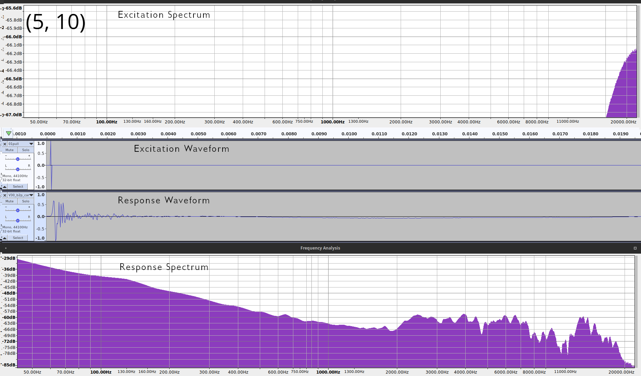Screen dimensions: 641x376
Task: Click the pan slider on the V30_b2p_car track
Action: point(18,220)
